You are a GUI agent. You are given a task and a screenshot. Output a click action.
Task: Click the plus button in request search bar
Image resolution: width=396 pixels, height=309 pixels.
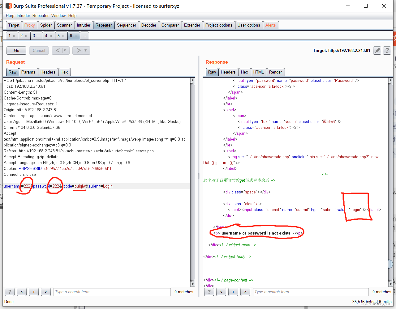34,292
